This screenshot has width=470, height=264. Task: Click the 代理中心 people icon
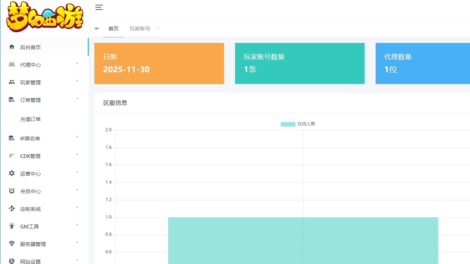[x=12, y=65]
